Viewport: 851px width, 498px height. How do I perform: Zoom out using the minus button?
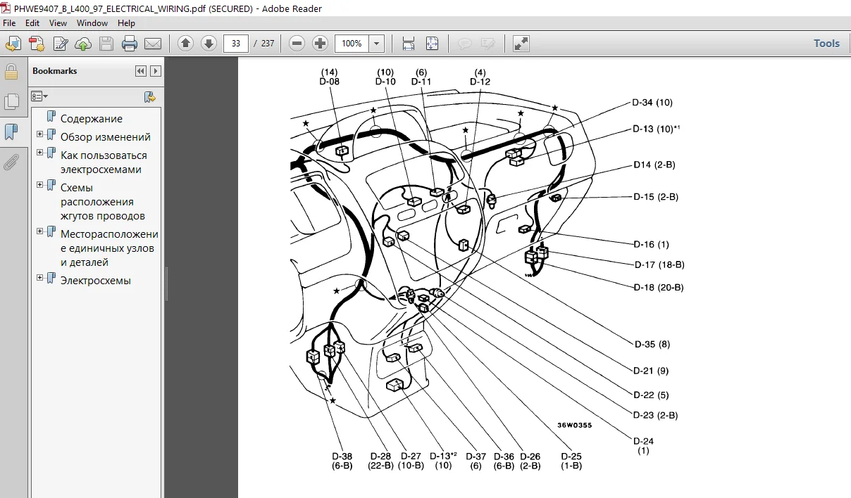[x=297, y=44]
